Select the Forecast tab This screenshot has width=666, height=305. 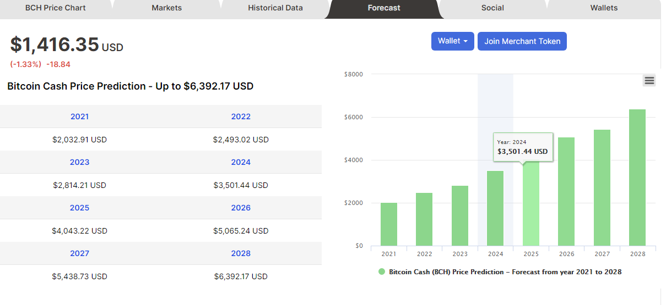click(385, 8)
